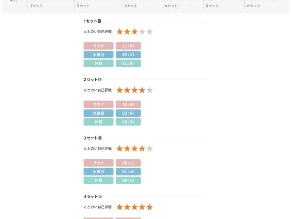The width and height of the screenshot is (292, 219).
Task: Select the fourth star in 1セット目 rating
Action: [142, 32]
